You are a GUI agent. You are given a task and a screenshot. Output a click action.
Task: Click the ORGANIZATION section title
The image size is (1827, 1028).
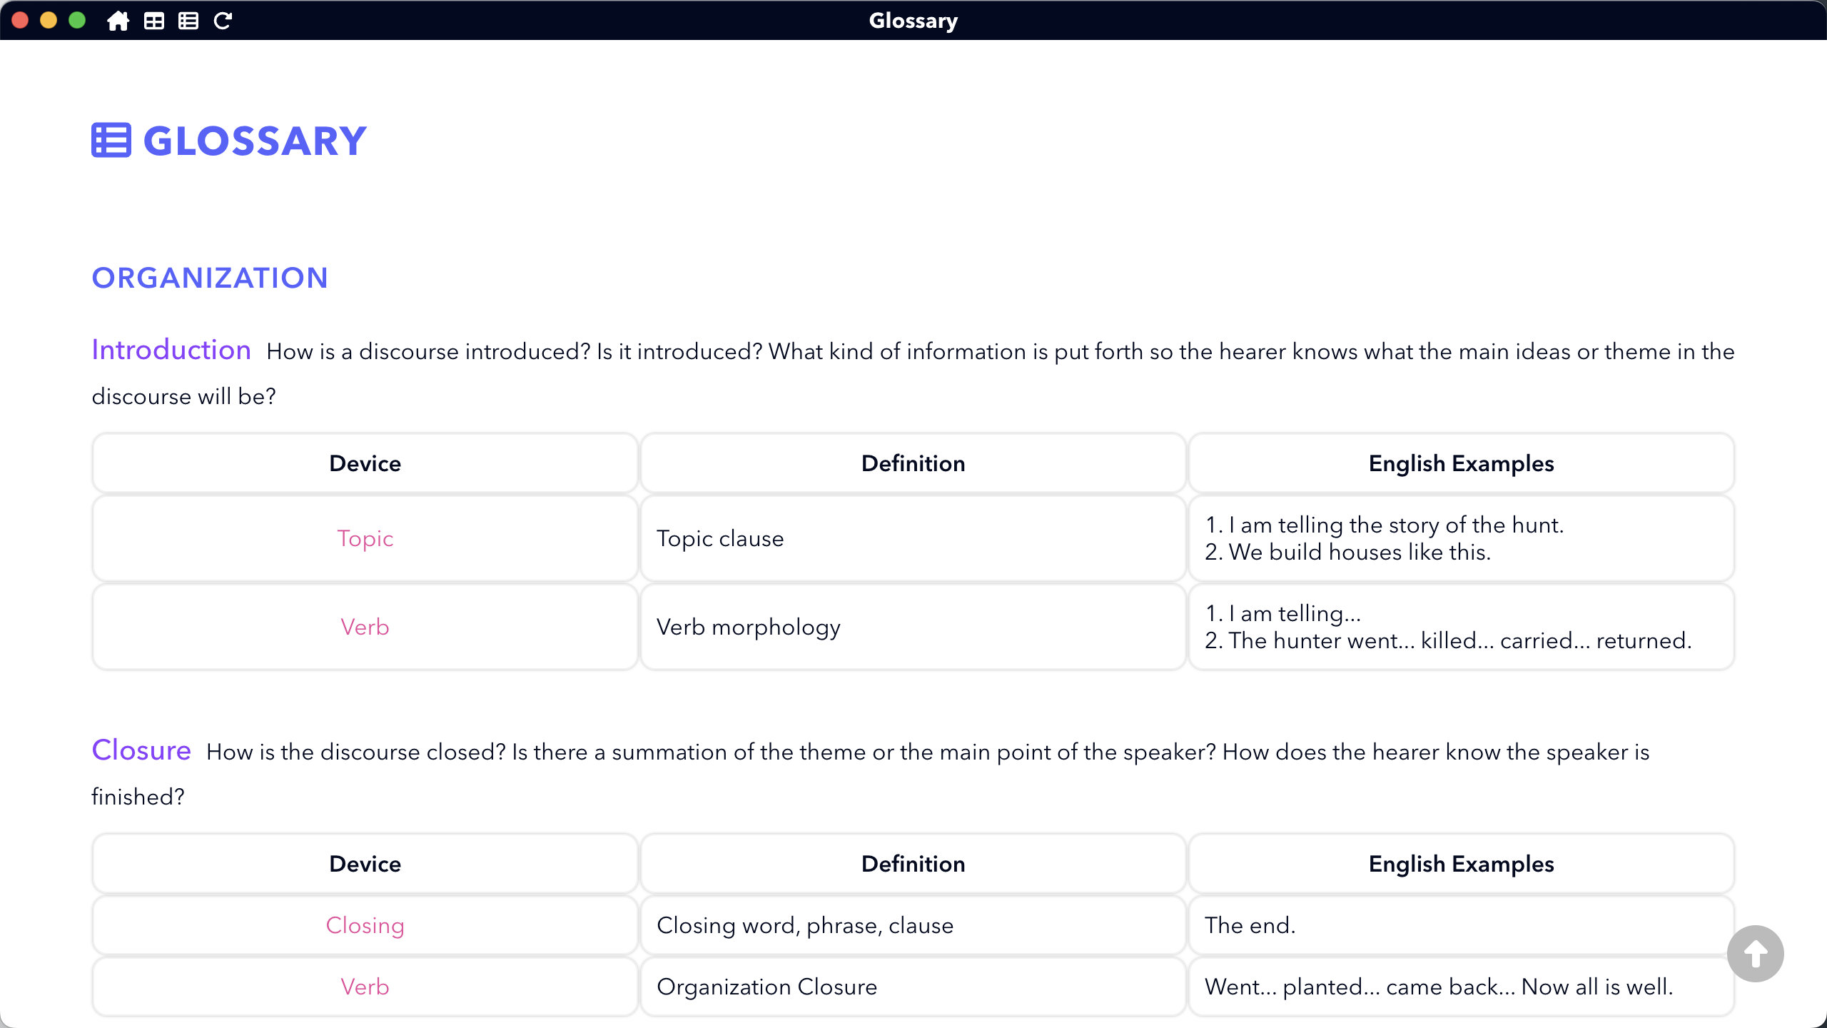tap(210, 278)
